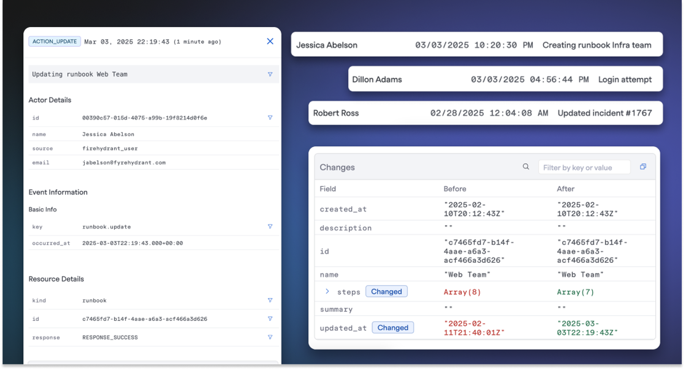Image resolution: width=684 pixels, height=369 pixels.
Task: Filter by 'Updating runbook Web Team' summary
Action: point(270,74)
